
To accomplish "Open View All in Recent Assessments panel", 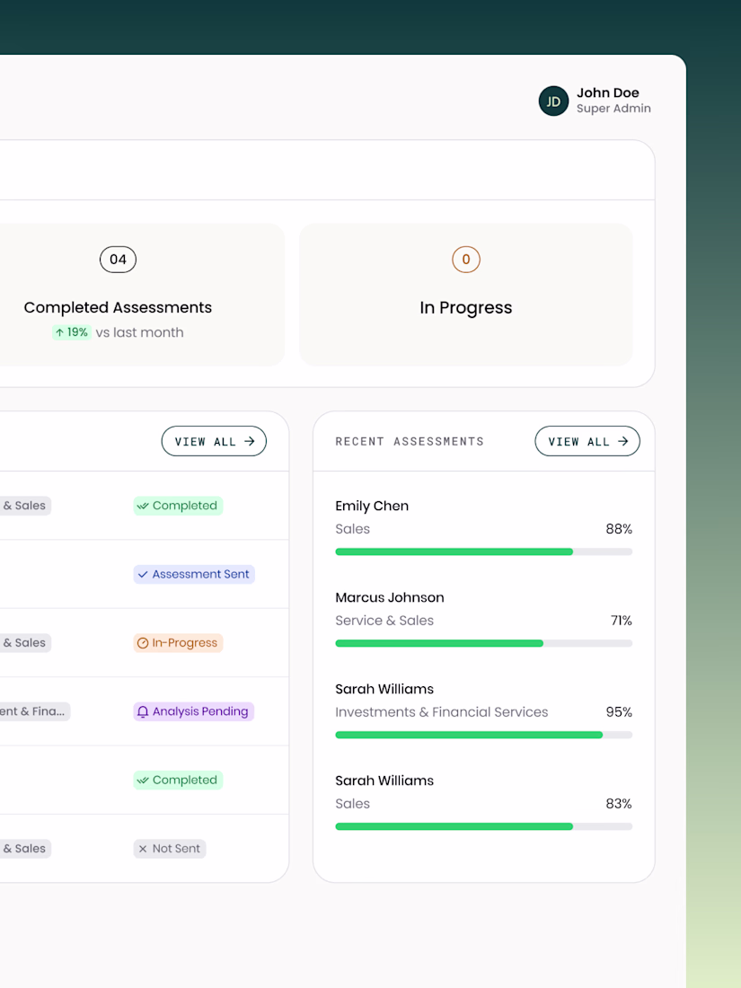I will (x=587, y=441).
